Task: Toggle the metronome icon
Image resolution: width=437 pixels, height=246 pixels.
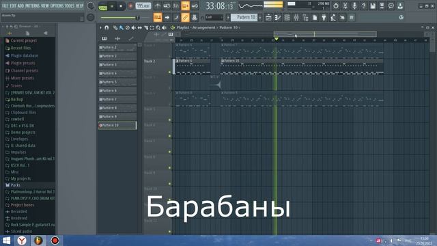Action: [x=158, y=6]
